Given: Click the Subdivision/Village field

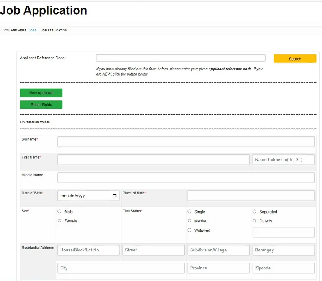Looking at the screenshot, I should (219, 250).
